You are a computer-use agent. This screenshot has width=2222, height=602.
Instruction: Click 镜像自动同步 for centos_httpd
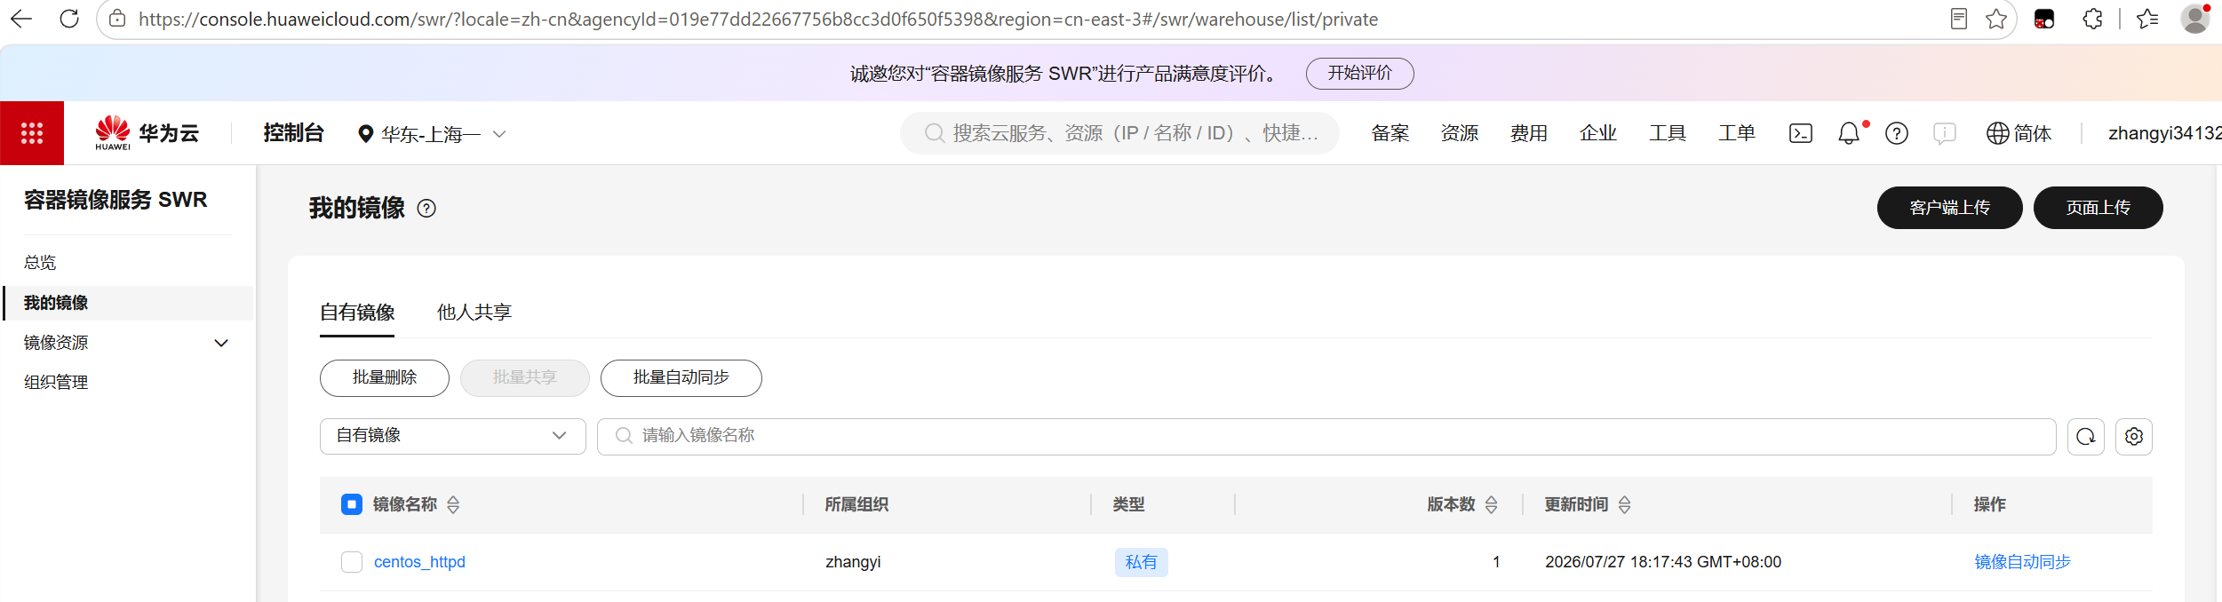[2023, 562]
